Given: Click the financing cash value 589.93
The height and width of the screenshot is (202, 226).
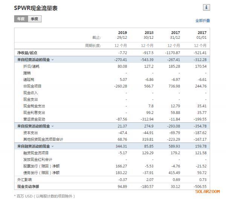Looking at the screenshot, I should pos(174,146).
